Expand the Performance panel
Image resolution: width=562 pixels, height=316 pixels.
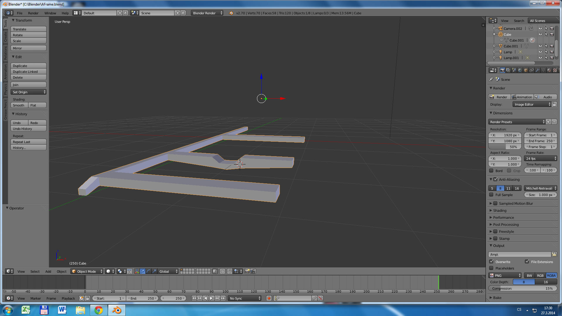[503, 217]
